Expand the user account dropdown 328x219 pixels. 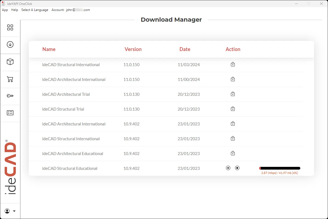pos(10,211)
